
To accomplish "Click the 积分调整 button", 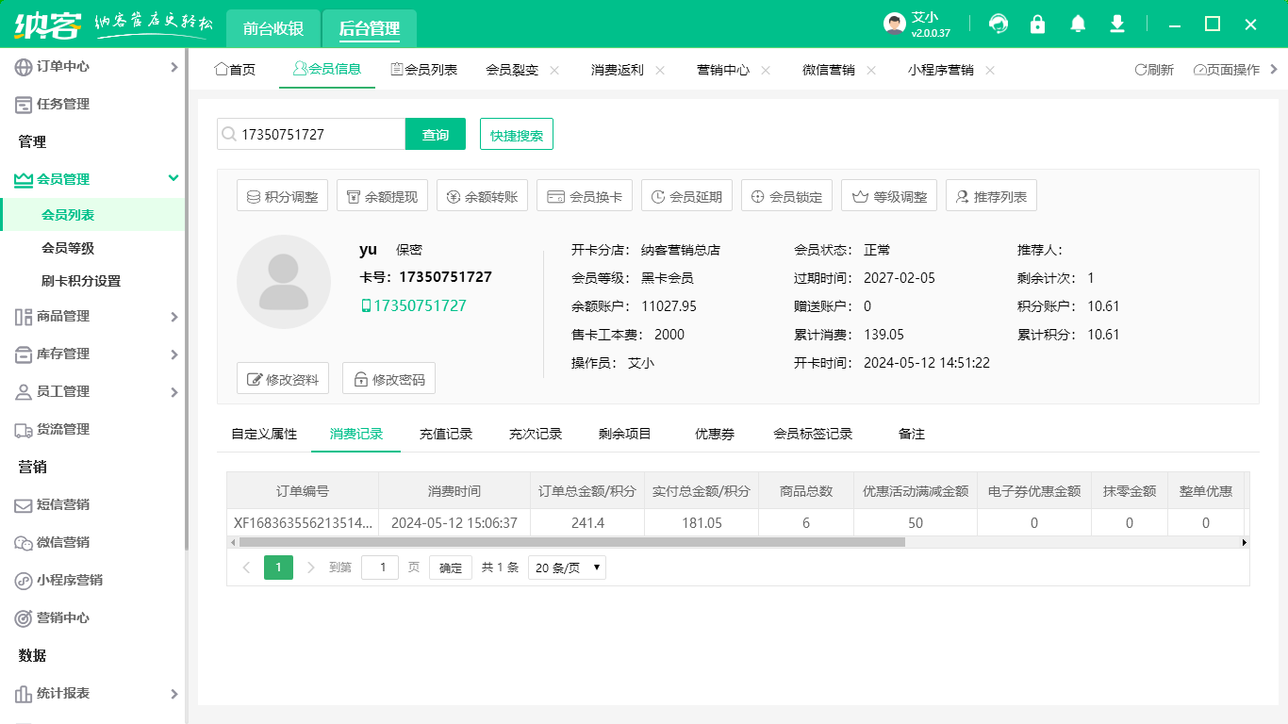I will pos(282,197).
